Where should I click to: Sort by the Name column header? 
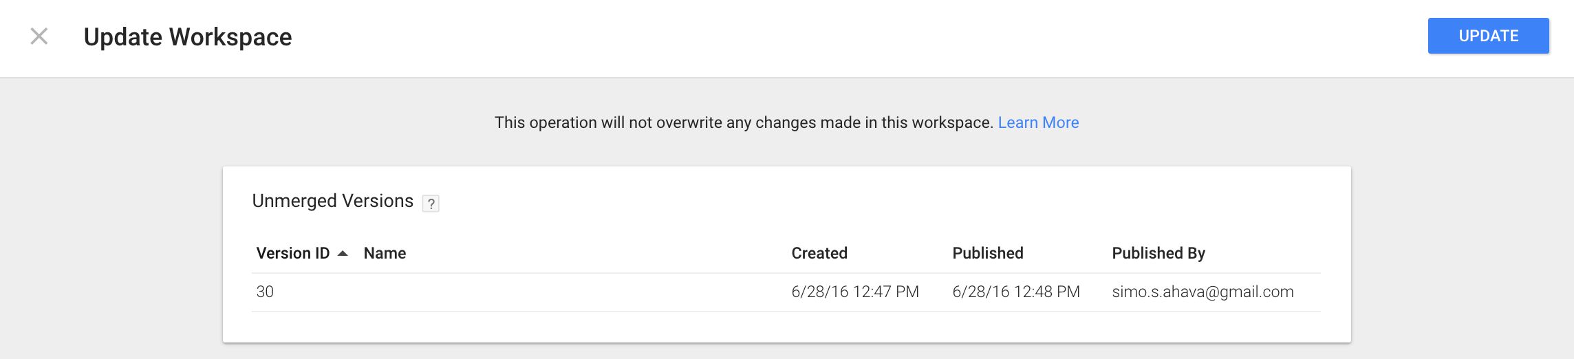click(385, 253)
